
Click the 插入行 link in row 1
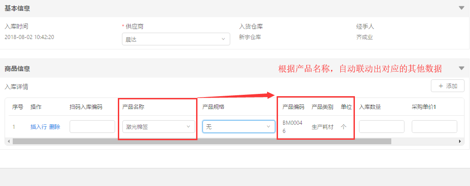pos(38,127)
